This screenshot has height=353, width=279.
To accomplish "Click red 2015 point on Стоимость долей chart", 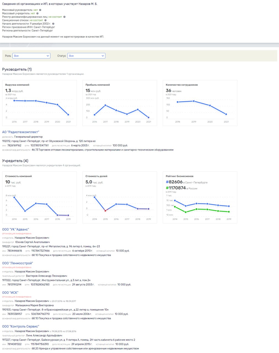I will click(x=105, y=210).
